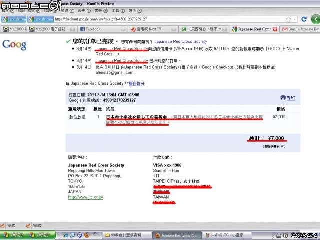Open Japanese Red Cross Society link beside 您有任何問題嗎
Screen dimensions: 320x240
click(x=181, y=42)
